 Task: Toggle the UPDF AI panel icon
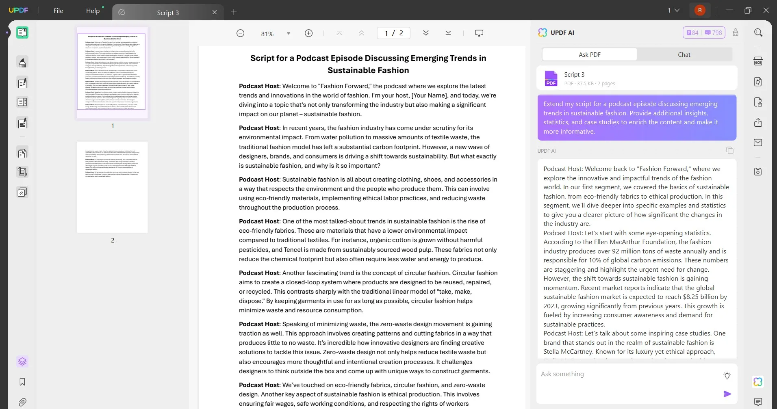point(758,382)
